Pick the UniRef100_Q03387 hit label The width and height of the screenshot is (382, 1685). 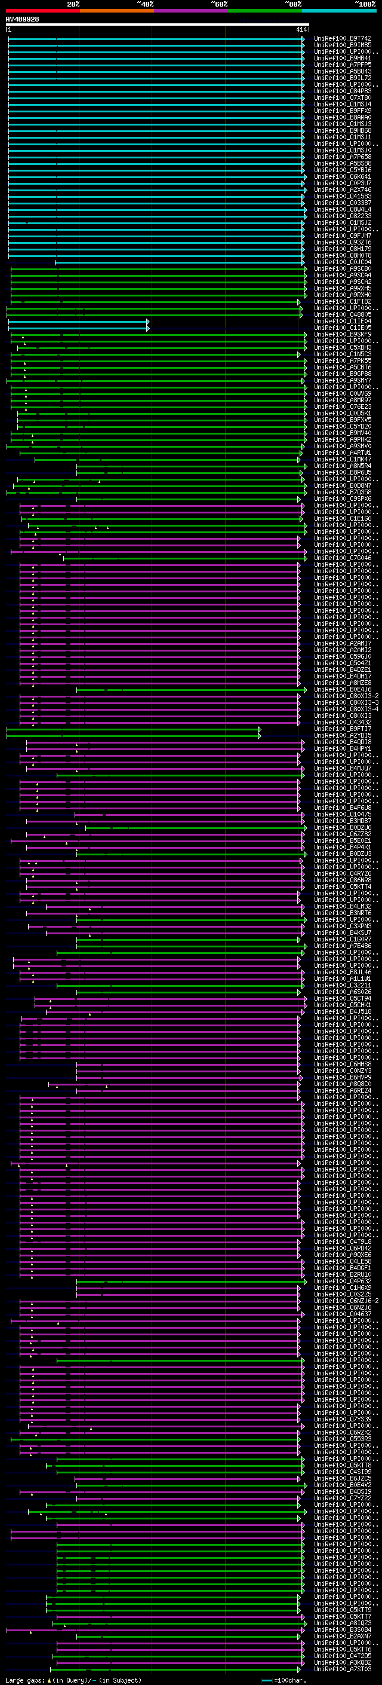pyautogui.click(x=343, y=203)
